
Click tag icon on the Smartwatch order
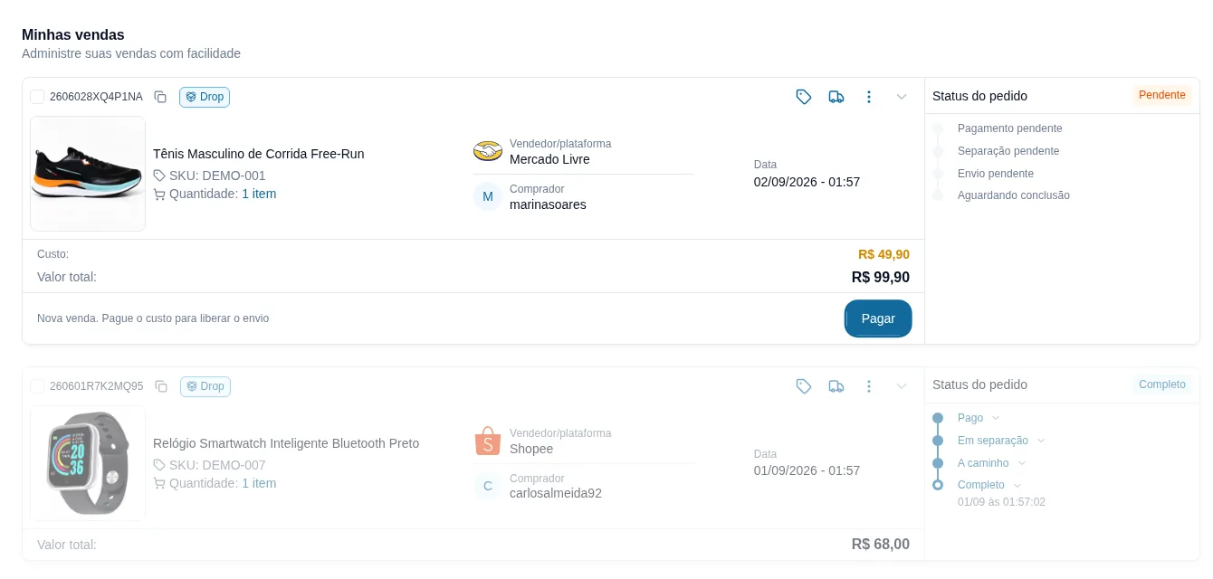pos(804,386)
